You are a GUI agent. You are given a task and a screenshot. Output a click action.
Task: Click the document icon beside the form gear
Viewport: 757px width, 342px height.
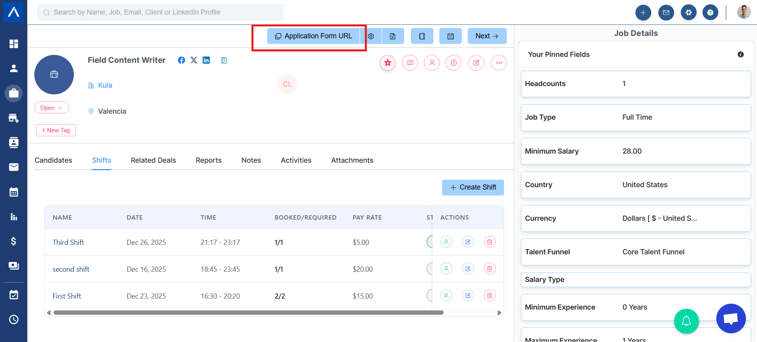(x=393, y=36)
